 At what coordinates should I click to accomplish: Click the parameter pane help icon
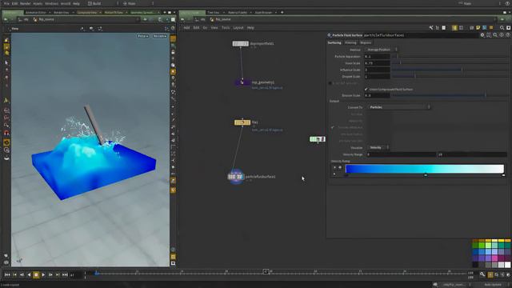[x=508, y=35]
